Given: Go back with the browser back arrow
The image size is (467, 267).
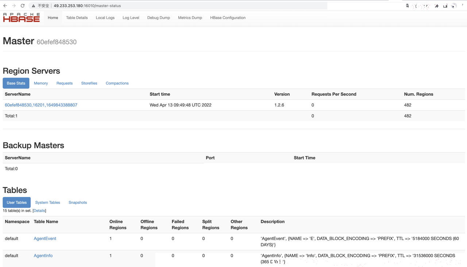Looking at the screenshot, I should point(5,6).
